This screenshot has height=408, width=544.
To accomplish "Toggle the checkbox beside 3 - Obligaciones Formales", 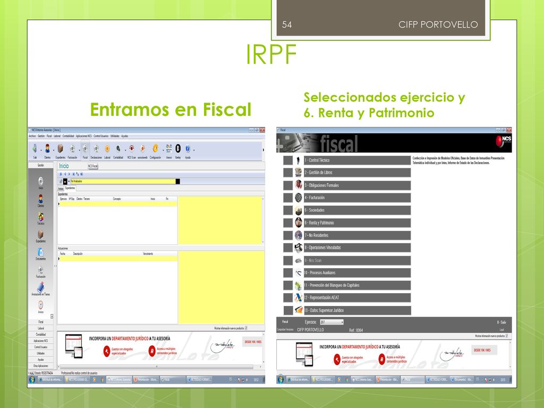I will point(288,185).
